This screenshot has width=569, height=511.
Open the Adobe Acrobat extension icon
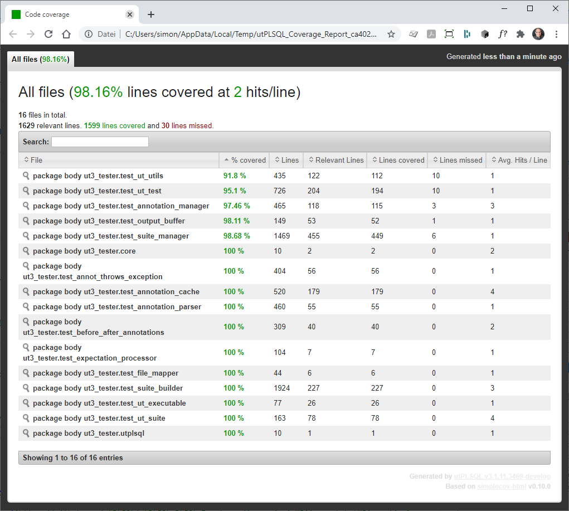click(x=431, y=34)
